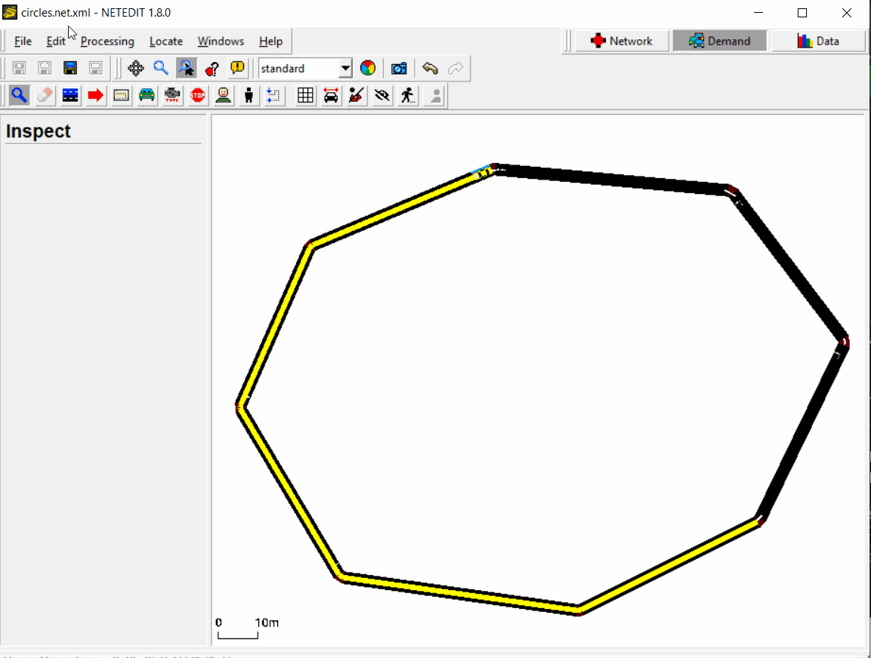
Task: Open the Vehicle Type mode
Action: point(173,95)
